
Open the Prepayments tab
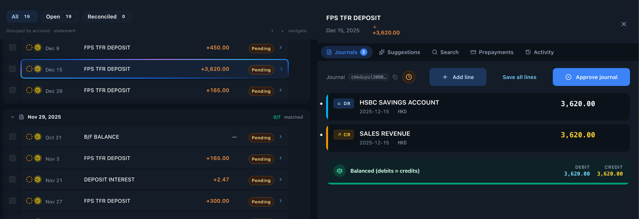(492, 52)
